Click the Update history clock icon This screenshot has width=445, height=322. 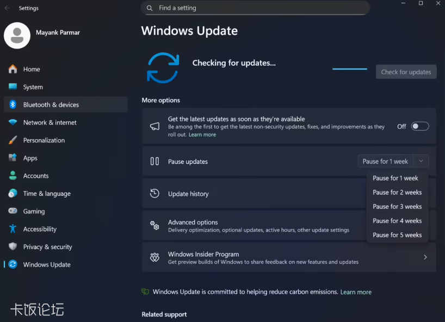pyautogui.click(x=154, y=194)
